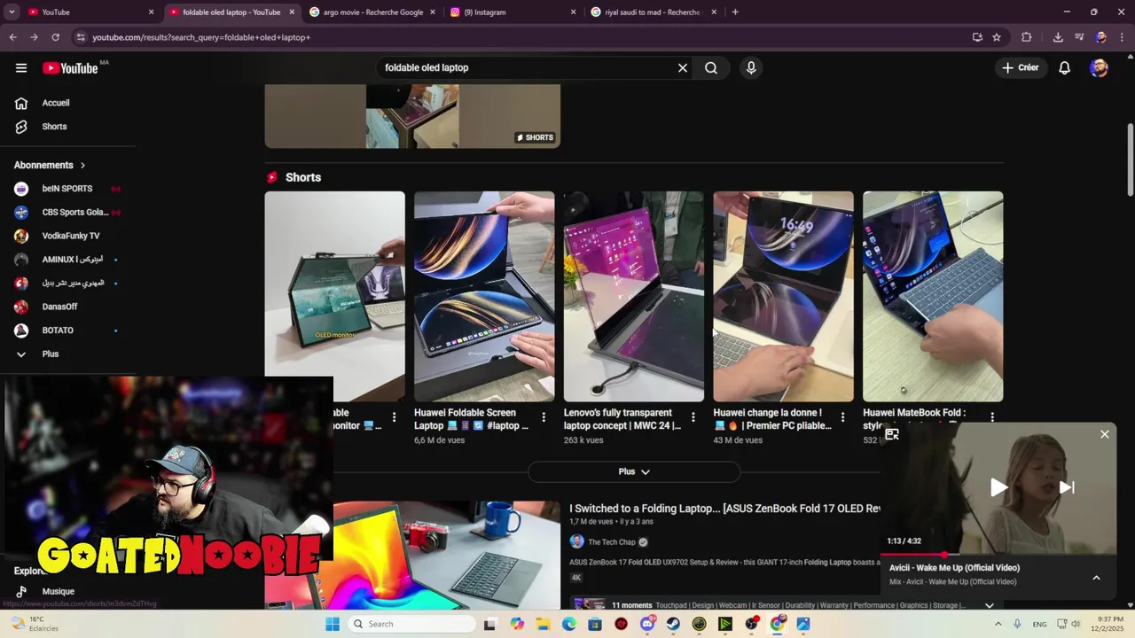
Task: Switch to riyal saudi to mad tab
Action: pos(654,12)
